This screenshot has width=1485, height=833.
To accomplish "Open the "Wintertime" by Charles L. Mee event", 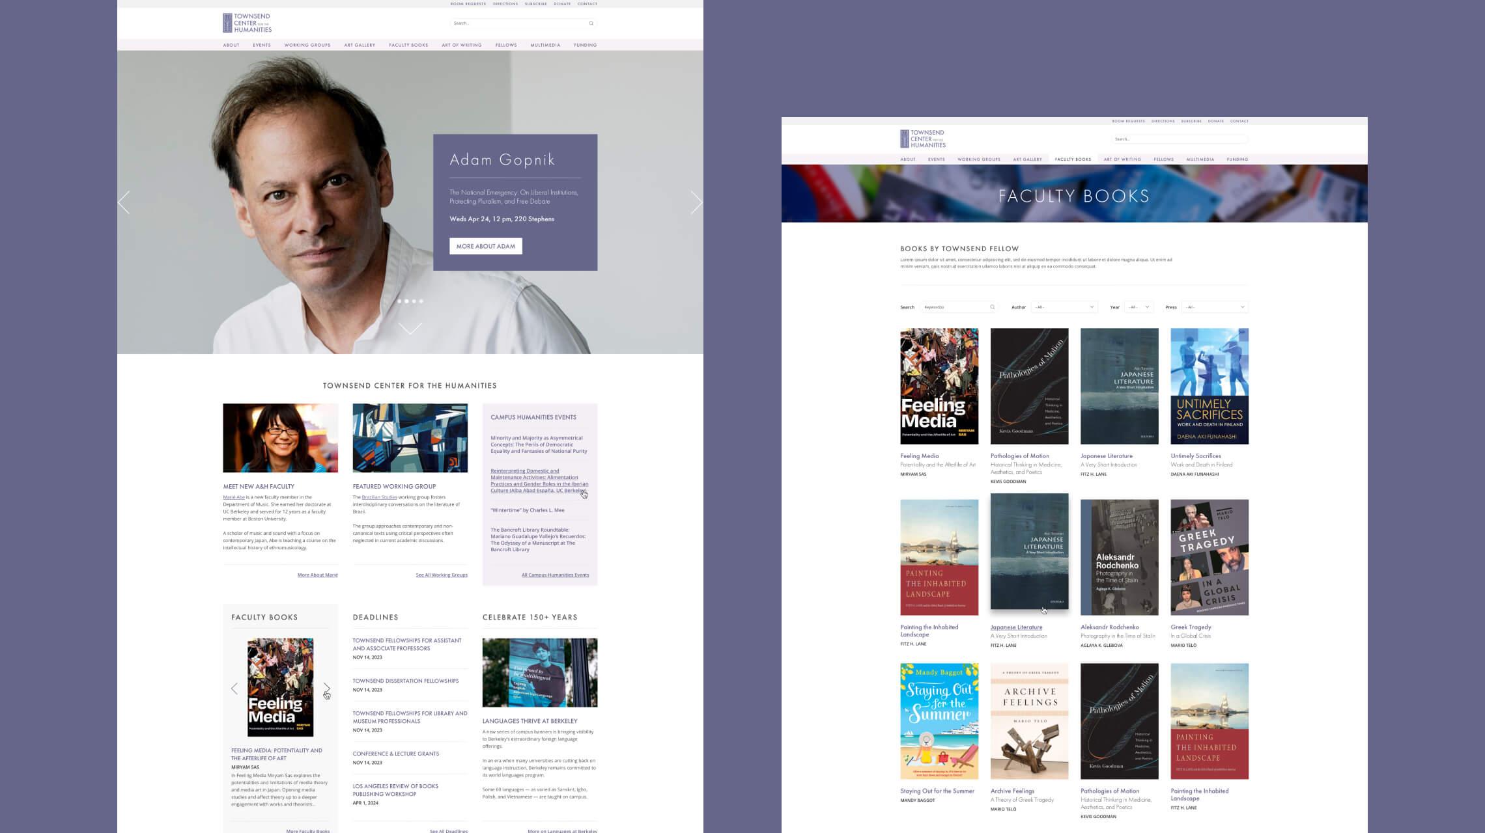I will [x=528, y=510].
